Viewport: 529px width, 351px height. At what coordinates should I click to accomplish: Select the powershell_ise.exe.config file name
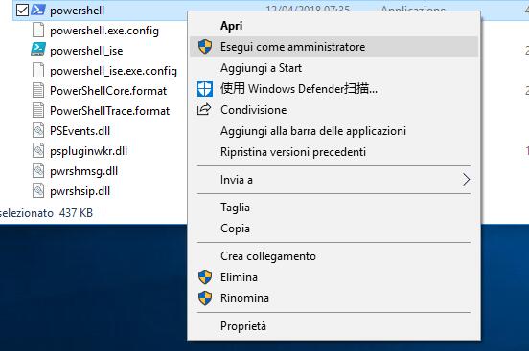113,71
